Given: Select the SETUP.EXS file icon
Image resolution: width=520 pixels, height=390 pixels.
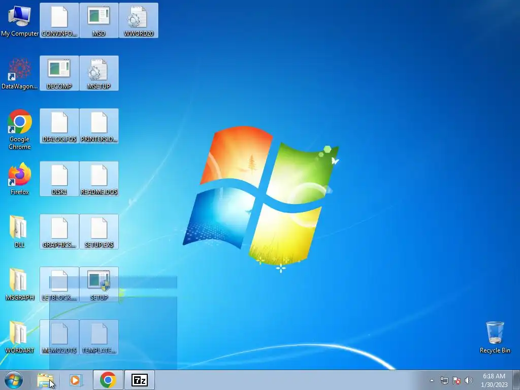Looking at the screenshot, I should [99, 232].
